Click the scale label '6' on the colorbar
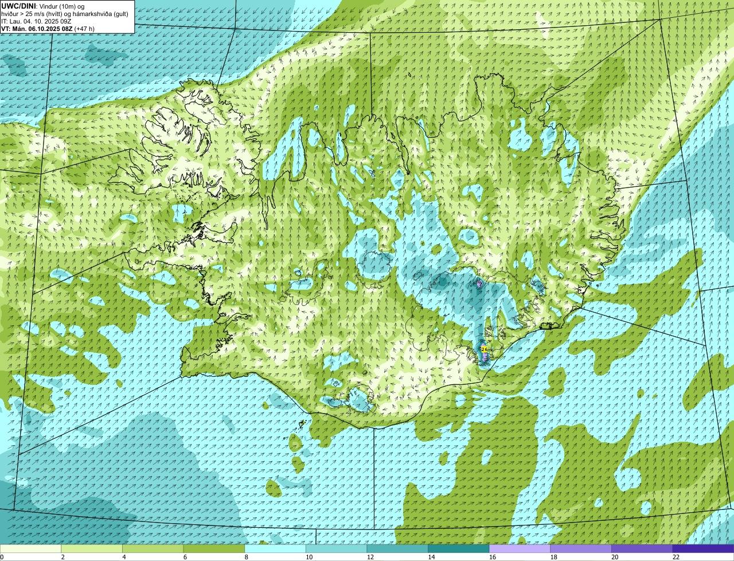The width and height of the screenshot is (734, 561). coord(185,557)
